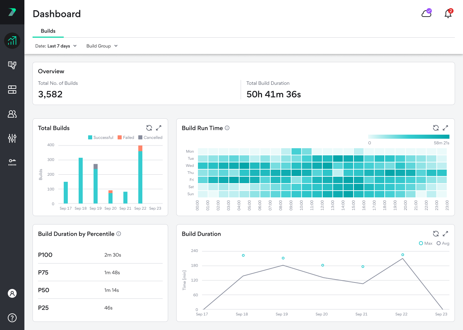Screen dimensions: 463x330
Task: Toggle the Failed legend series
Action: (126, 137)
